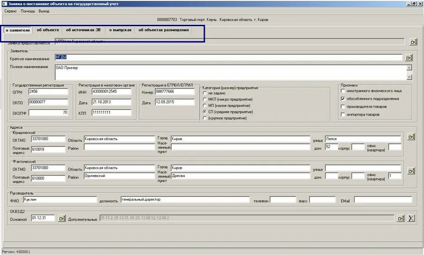Click status bar text 'Регион: 4300001'
424x255 pixels.
[x=16, y=252]
